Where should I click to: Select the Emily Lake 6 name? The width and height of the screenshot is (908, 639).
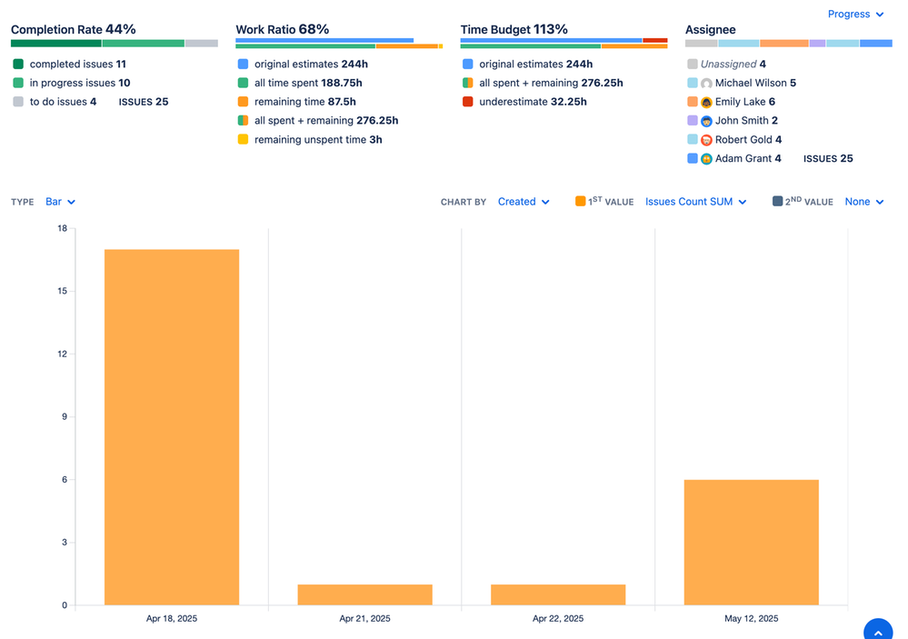tap(744, 102)
